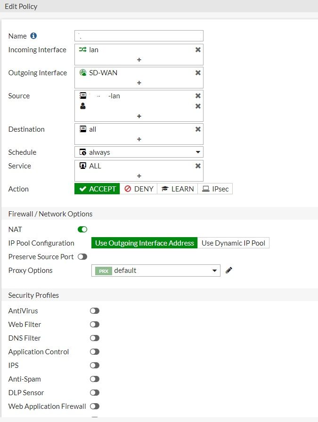Remove the -lan source address entry
Image resolution: width=318 pixels, height=422 pixels.
[198, 96]
